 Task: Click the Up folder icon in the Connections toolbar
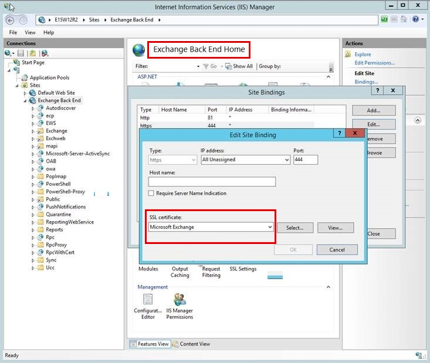pyautogui.click(x=33, y=53)
